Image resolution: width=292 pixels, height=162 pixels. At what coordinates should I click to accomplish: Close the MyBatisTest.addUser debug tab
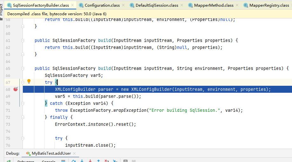click(x=74, y=153)
